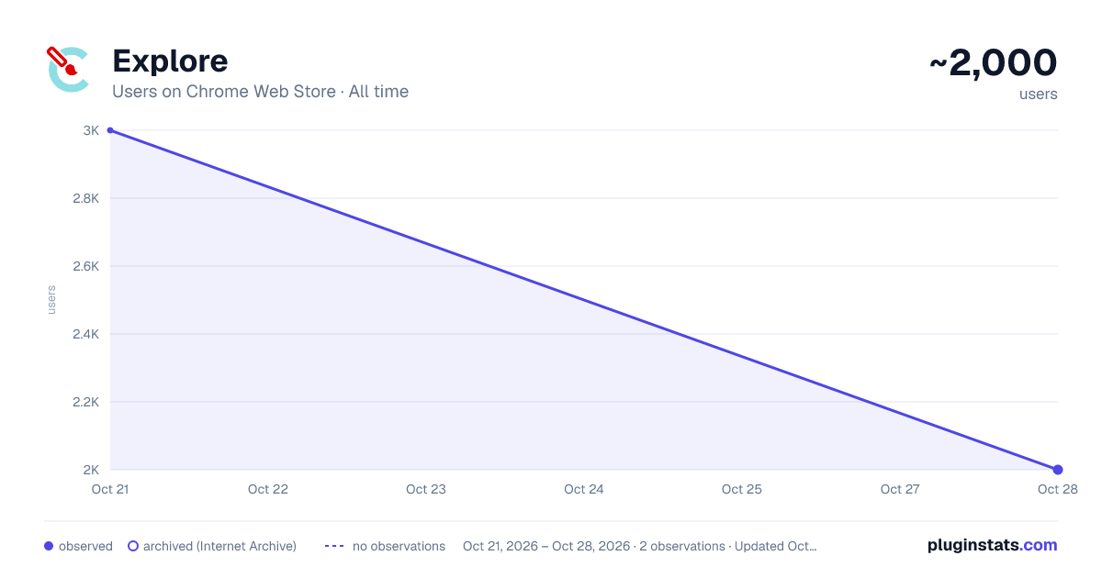Click the Oct 21 x-axis label
1102x578 pixels.
click(x=110, y=489)
